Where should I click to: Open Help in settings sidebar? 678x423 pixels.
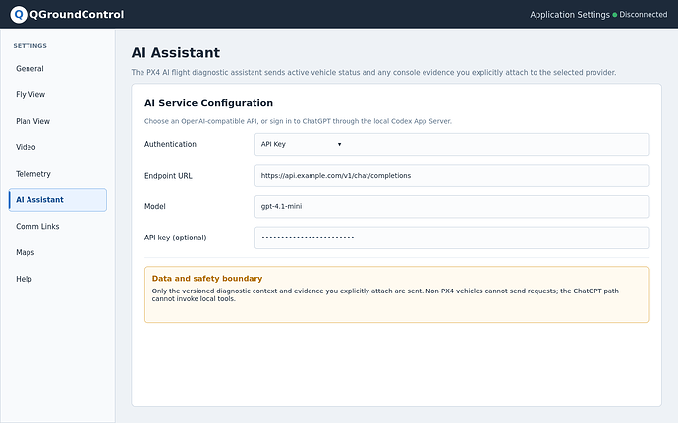[x=58, y=279]
